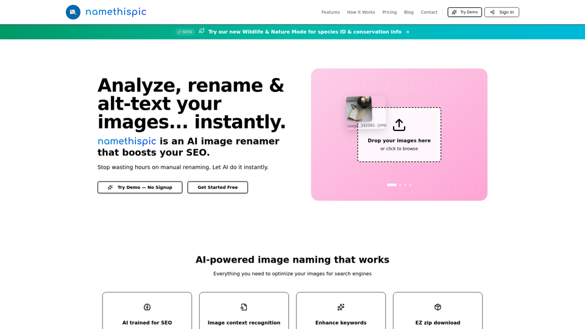Click the namethispic wordmark in header

(116, 12)
